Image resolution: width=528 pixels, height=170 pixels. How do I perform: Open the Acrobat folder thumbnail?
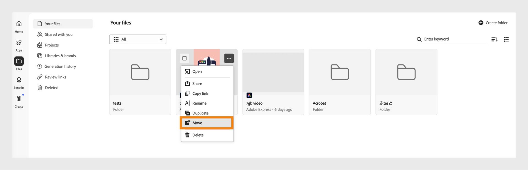(x=340, y=72)
